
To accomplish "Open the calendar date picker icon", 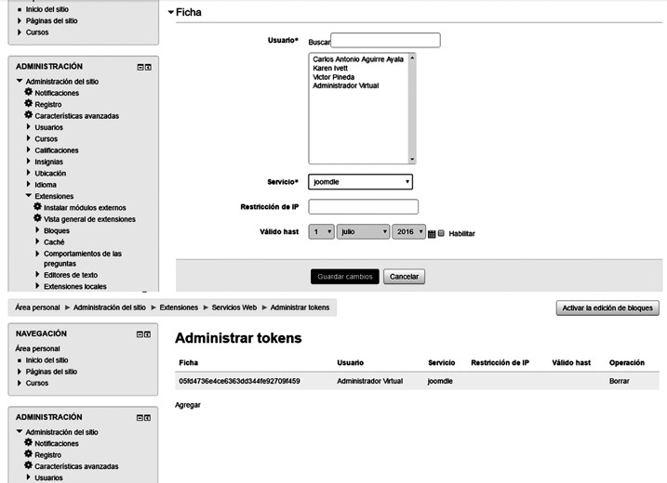I will 432,234.
